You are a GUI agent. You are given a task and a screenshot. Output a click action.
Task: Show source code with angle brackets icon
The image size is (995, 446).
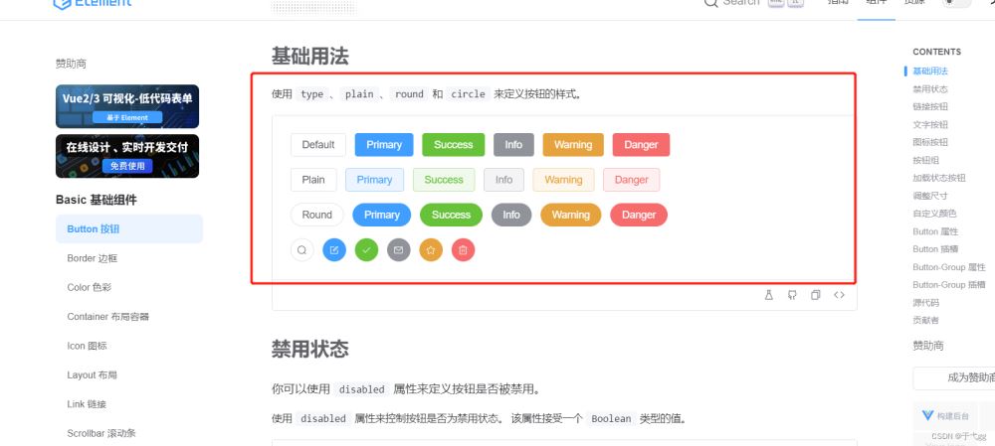click(x=839, y=295)
